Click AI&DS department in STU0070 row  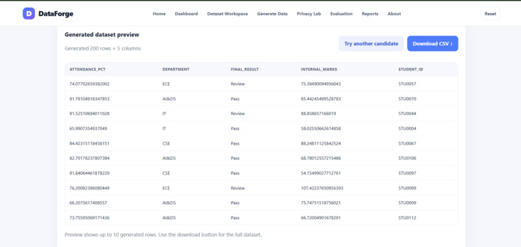point(169,99)
